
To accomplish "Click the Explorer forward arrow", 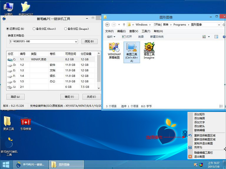I will click(x=114, y=25).
